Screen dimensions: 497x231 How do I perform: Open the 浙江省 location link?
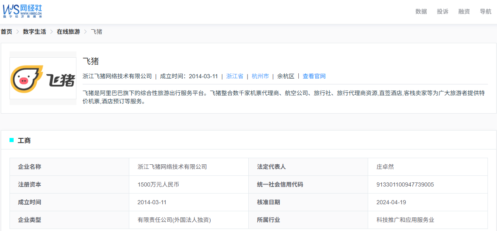[235, 76]
